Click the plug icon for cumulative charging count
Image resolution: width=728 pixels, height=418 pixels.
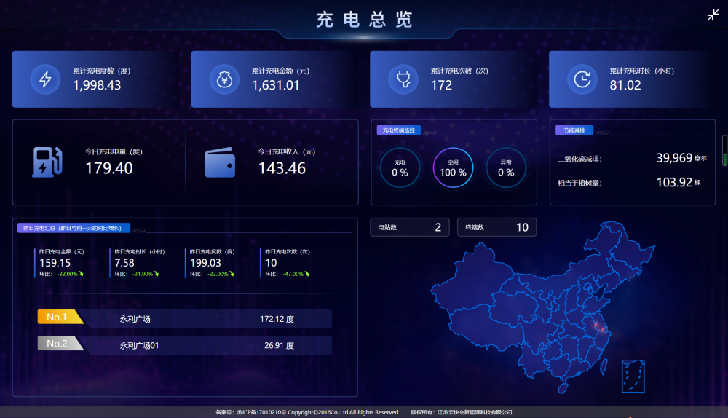(x=403, y=79)
